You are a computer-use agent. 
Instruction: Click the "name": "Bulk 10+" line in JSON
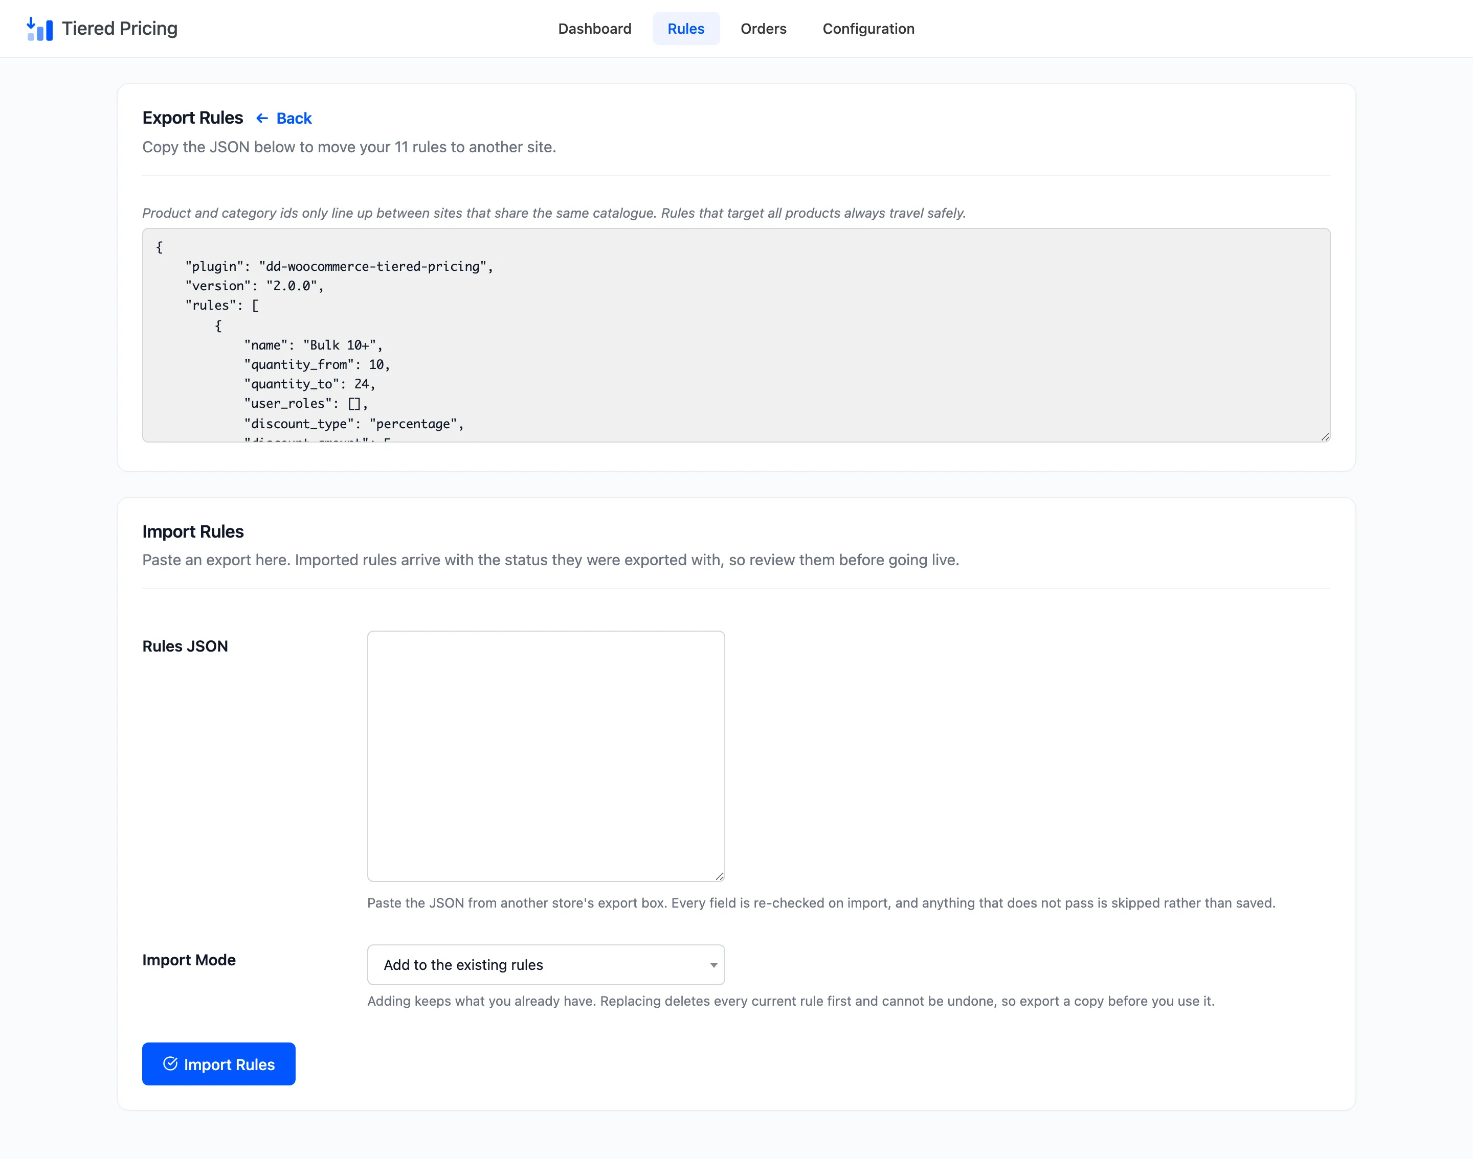point(313,345)
